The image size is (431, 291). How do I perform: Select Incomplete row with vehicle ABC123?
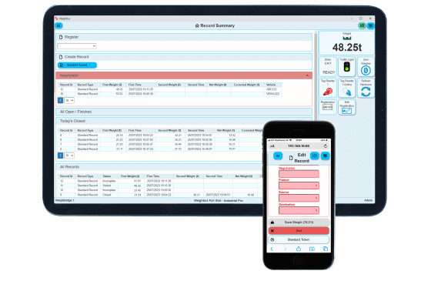170,89
